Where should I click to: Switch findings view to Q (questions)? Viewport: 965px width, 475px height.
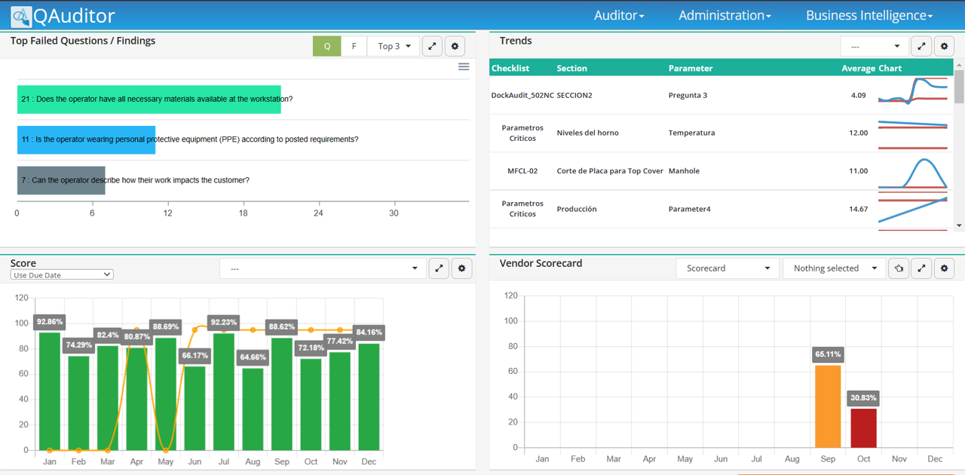tap(327, 46)
